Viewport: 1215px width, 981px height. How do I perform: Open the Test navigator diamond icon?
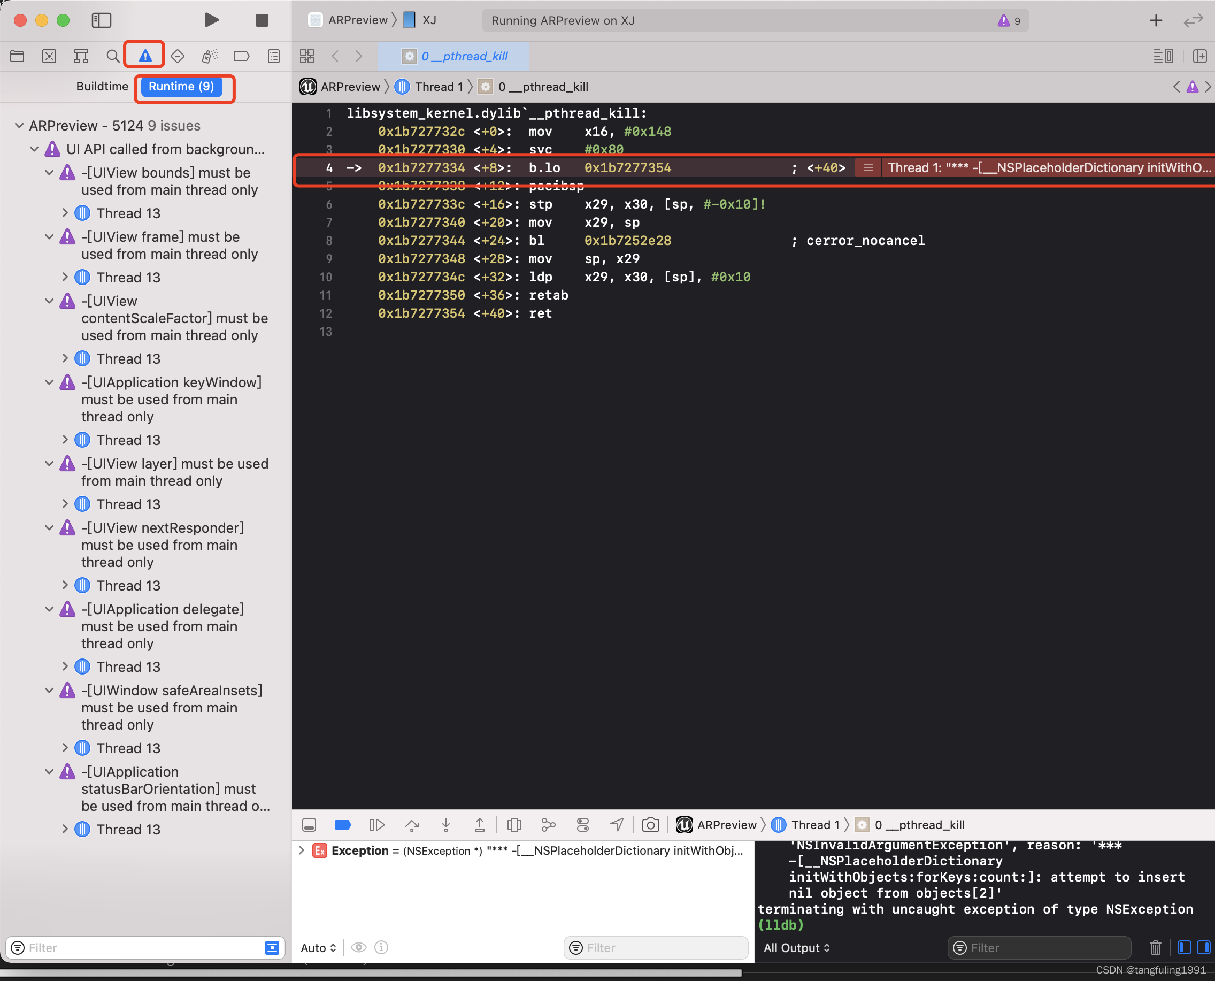pos(178,56)
